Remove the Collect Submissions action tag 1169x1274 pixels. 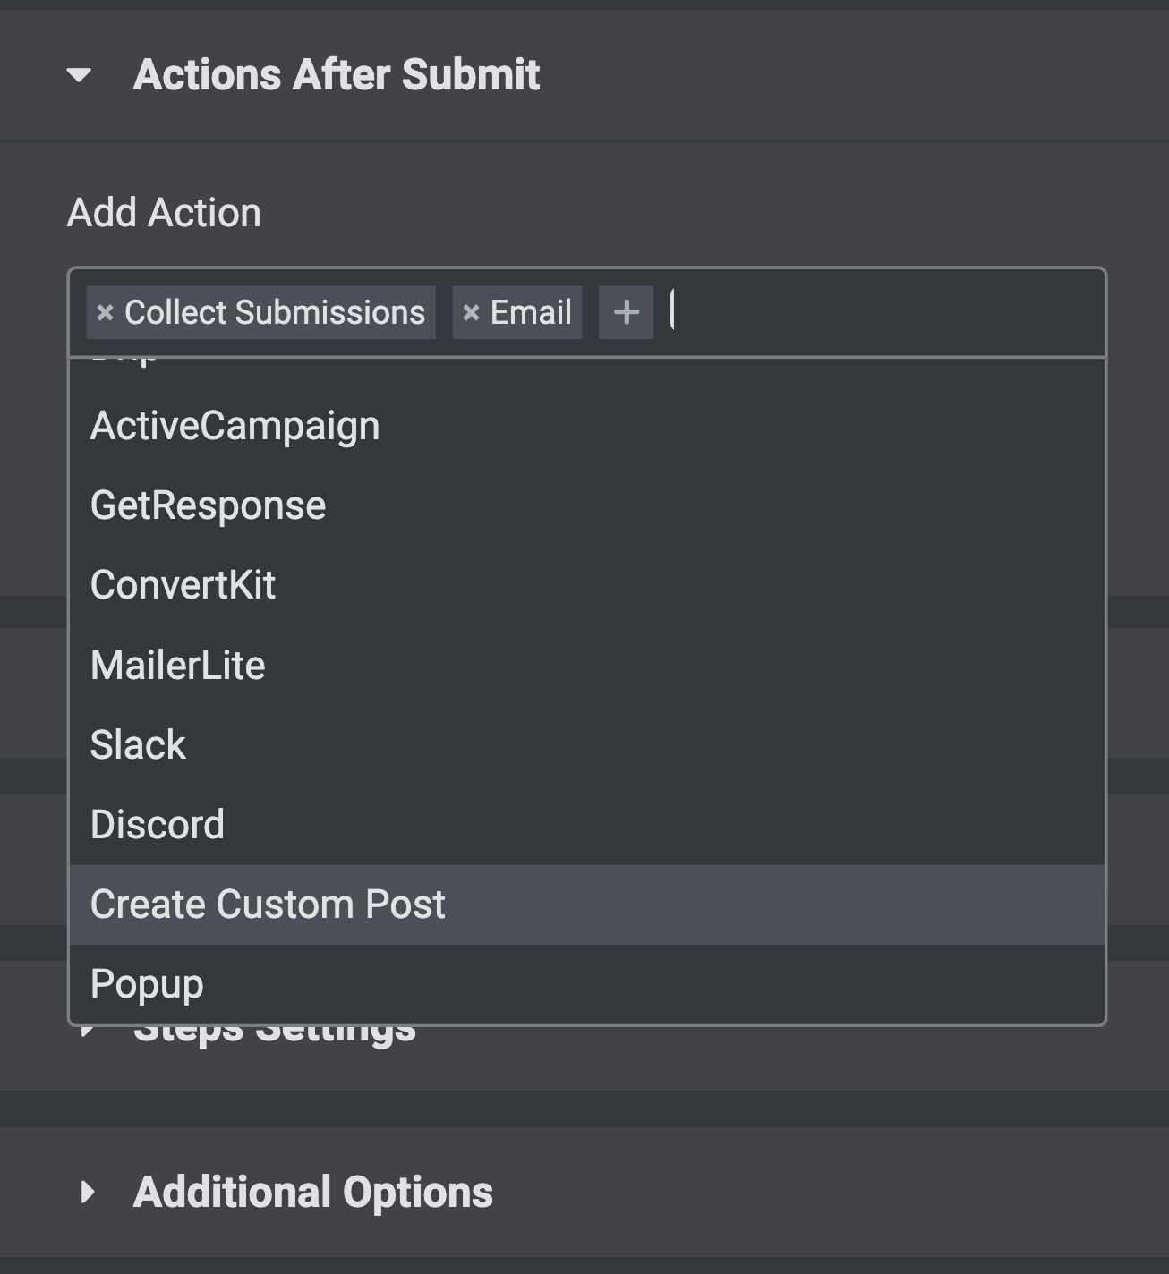click(105, 313)
